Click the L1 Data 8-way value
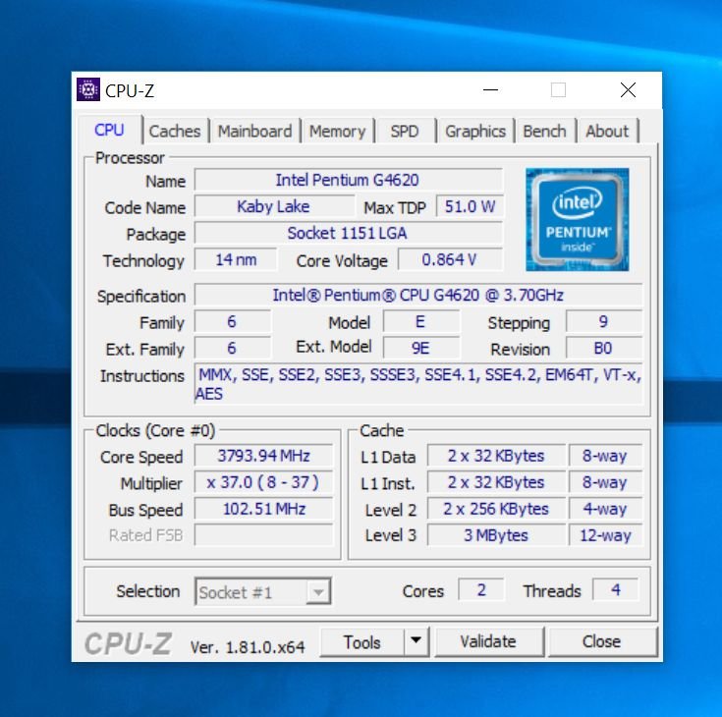722x717 pixels. [605, 456]
